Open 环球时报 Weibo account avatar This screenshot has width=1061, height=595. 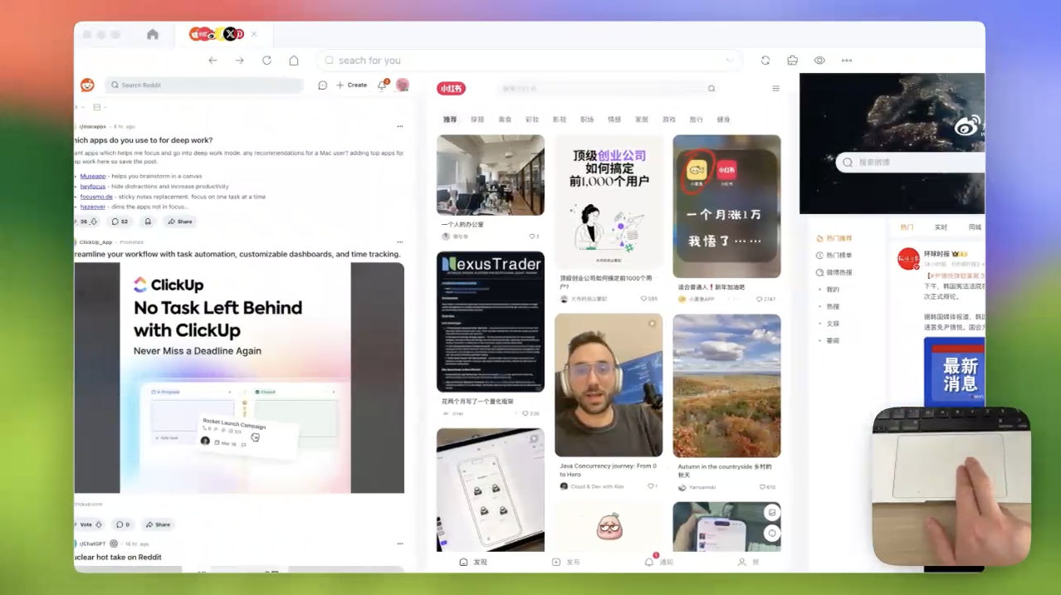pyautogui.click(x=908, y=258)
